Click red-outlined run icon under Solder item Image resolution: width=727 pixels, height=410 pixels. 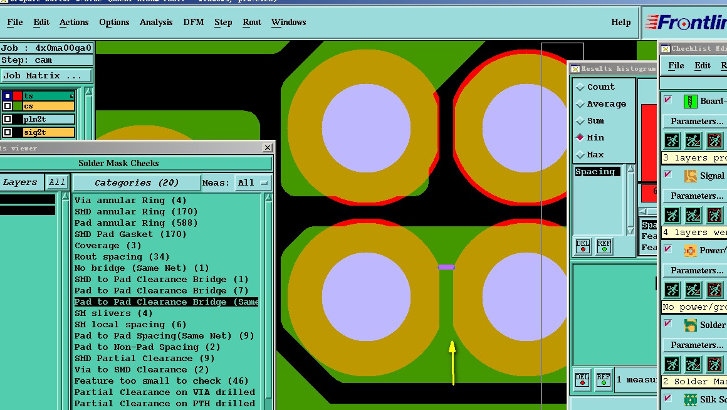714,364
